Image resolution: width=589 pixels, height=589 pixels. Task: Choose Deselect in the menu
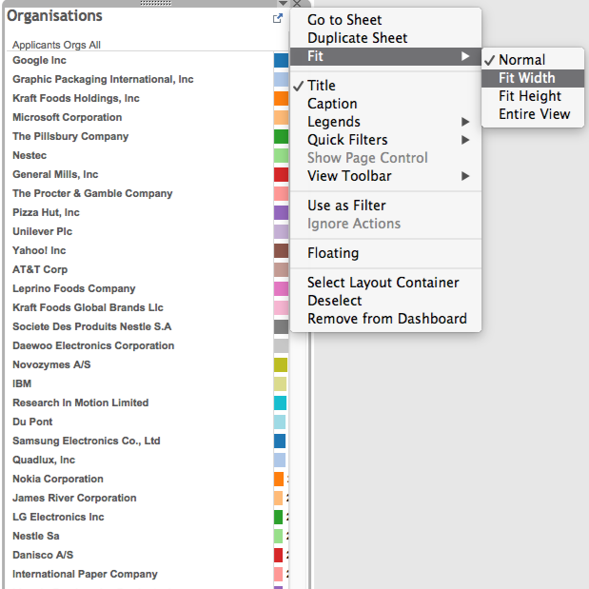[x=385, y=301]
